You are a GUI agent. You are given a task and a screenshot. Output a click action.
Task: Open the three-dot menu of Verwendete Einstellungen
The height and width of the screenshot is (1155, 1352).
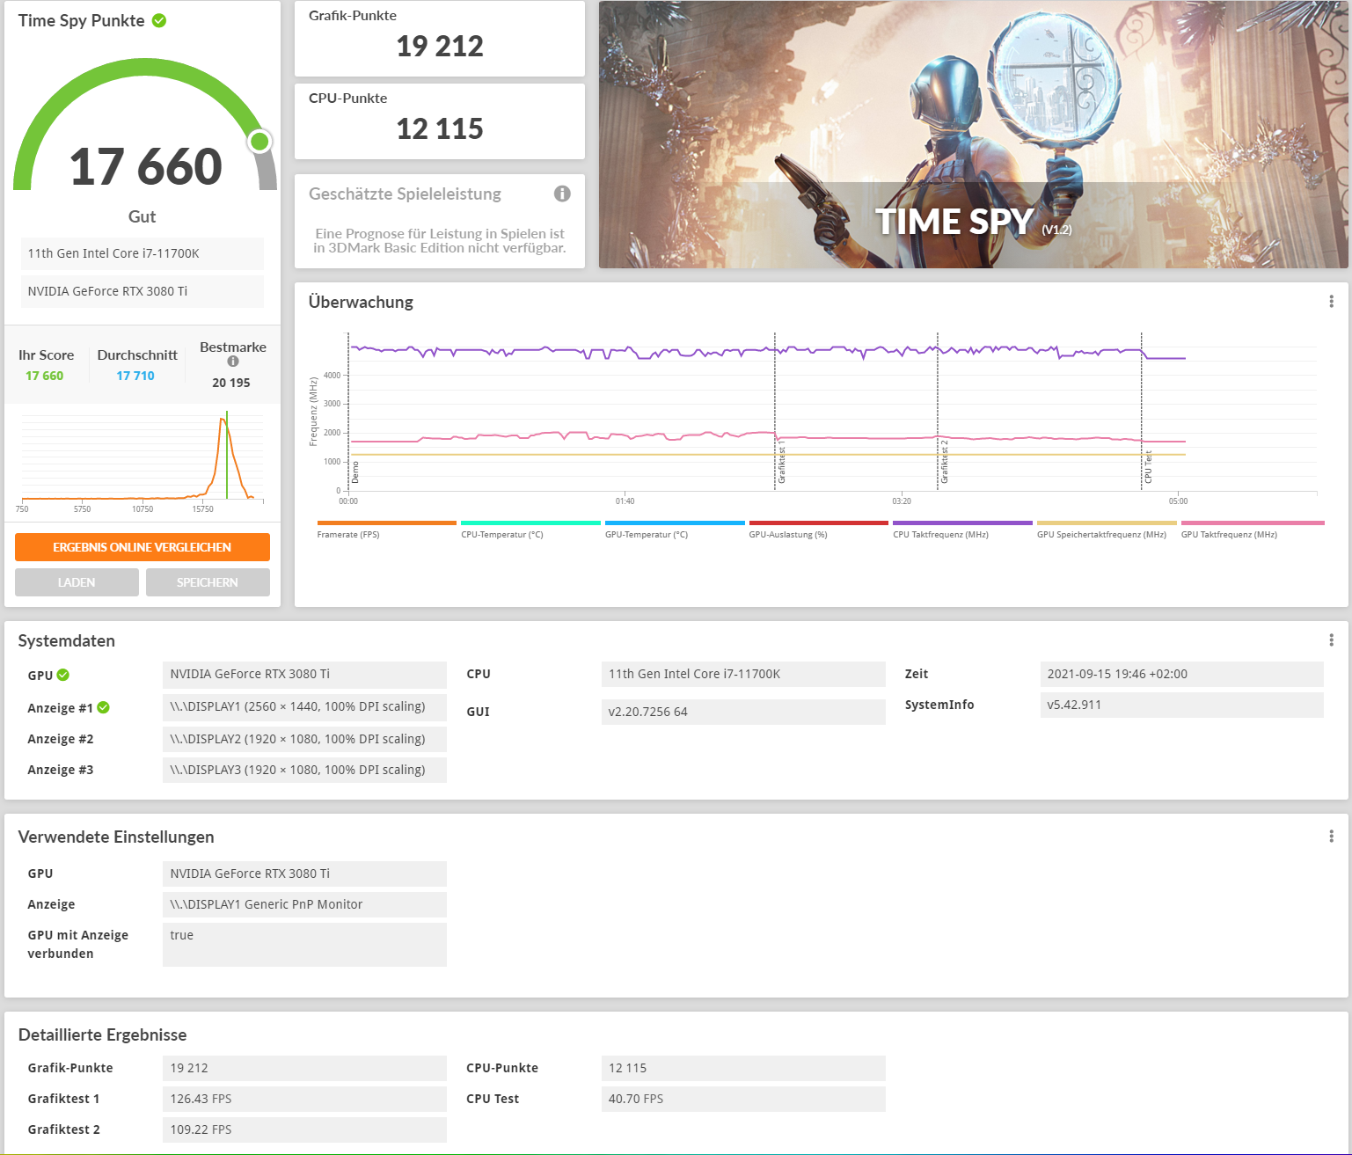click(x=1331, y=837)
